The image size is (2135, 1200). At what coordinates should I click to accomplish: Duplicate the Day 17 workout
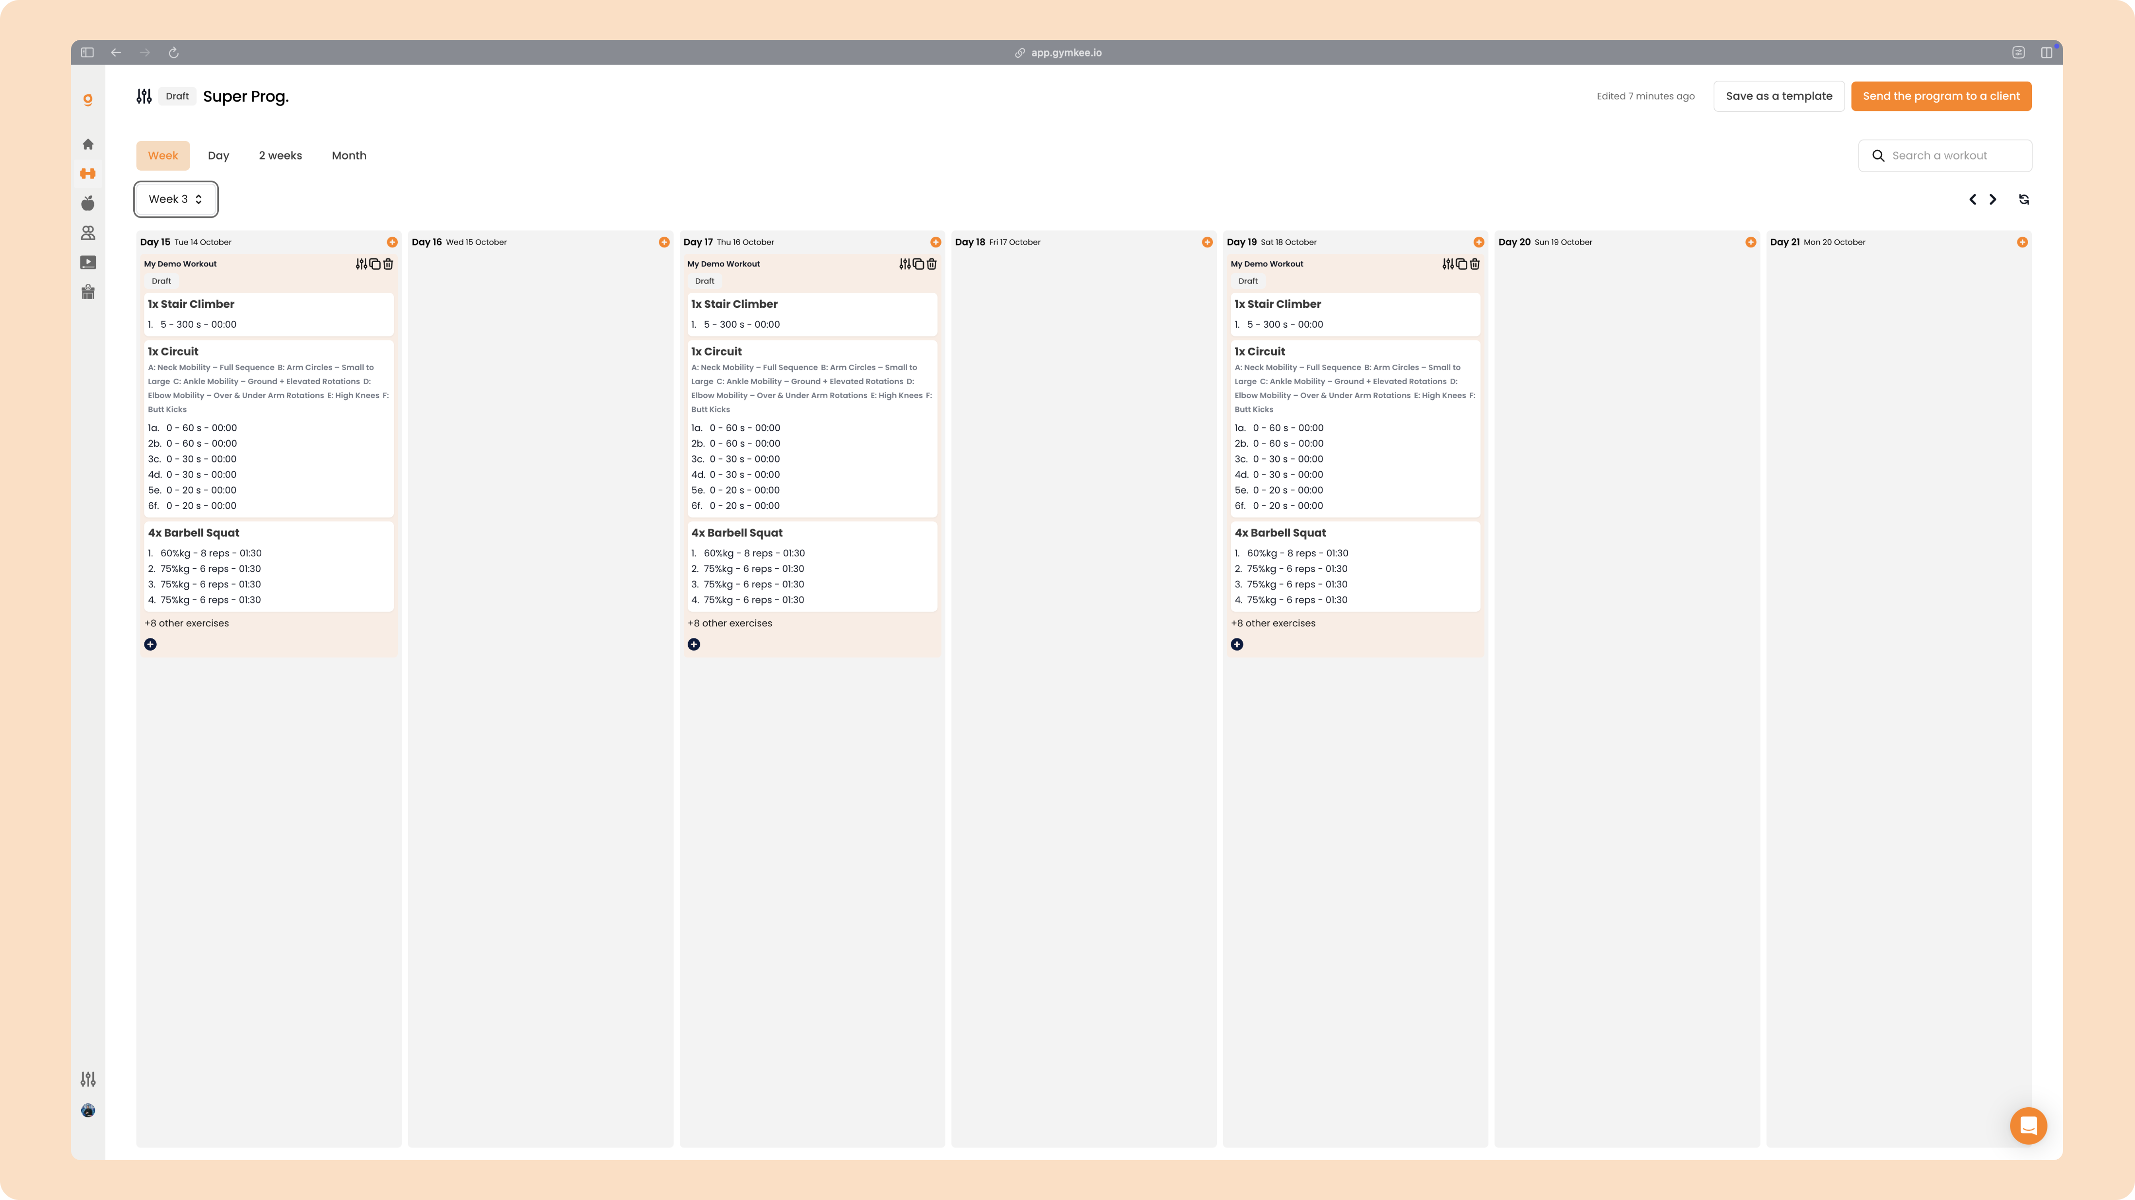click(918, 265)
